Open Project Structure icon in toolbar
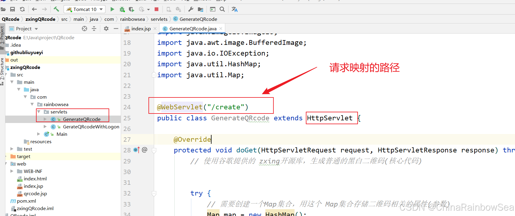Viewport: 515px width, 216px height. 201,10
